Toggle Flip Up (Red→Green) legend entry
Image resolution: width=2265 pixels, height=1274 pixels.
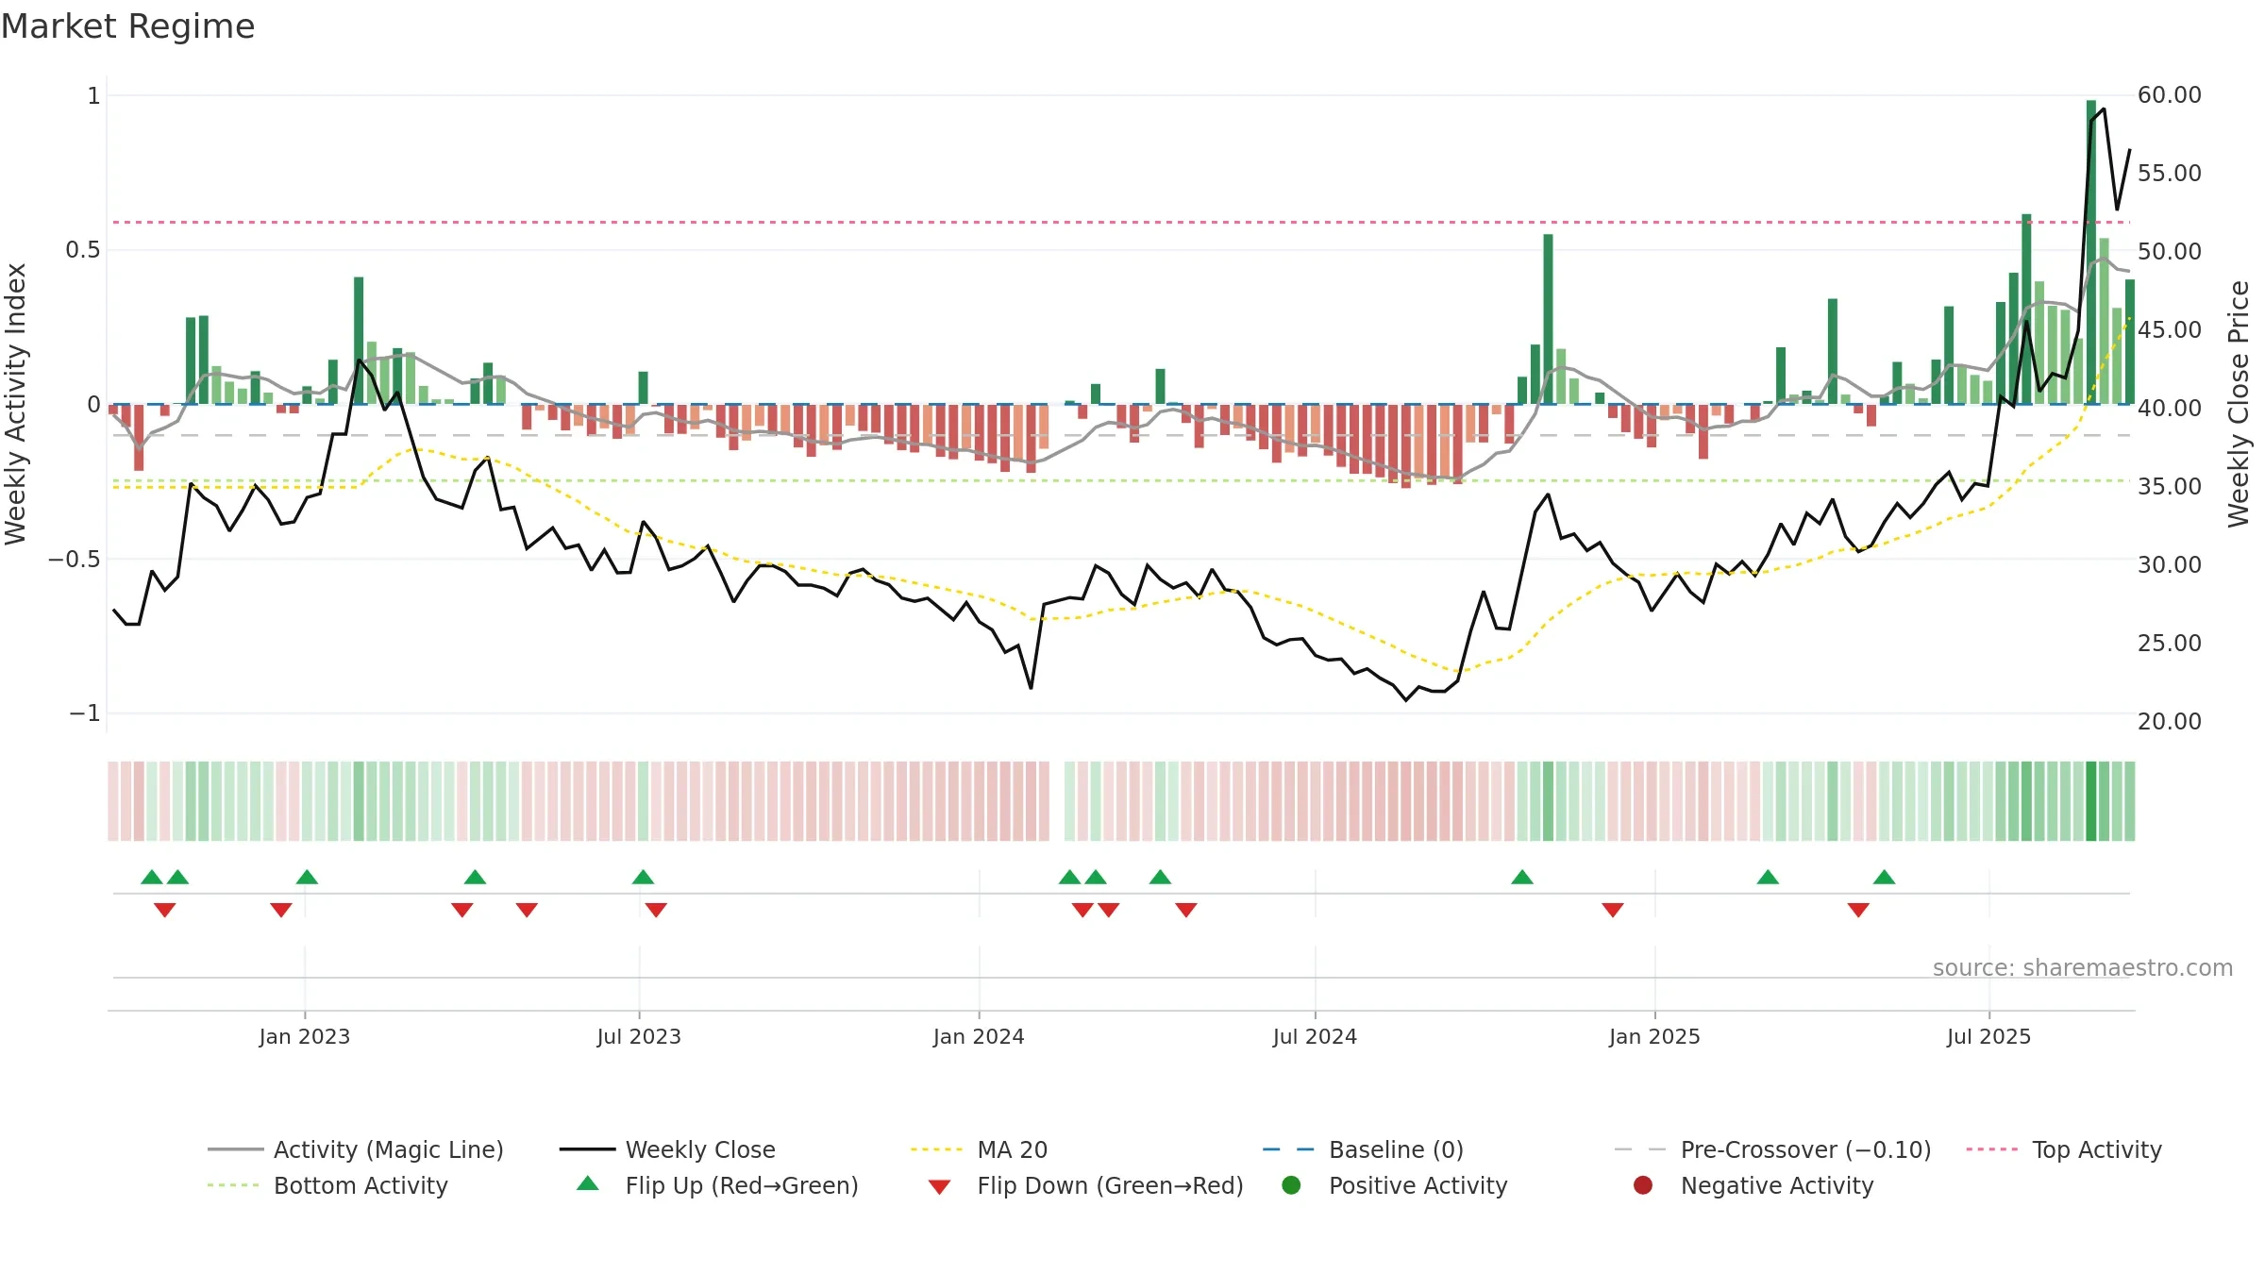(717, 1185)
